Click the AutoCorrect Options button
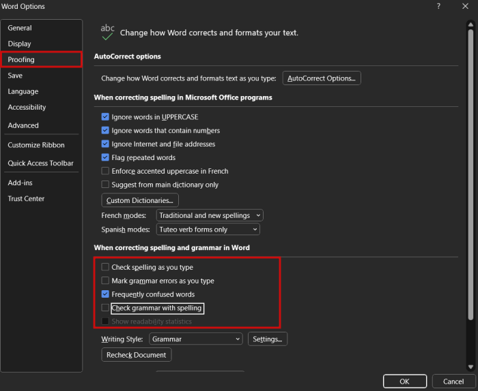This screenshot has height=391, width=478. tap(322, 78)
